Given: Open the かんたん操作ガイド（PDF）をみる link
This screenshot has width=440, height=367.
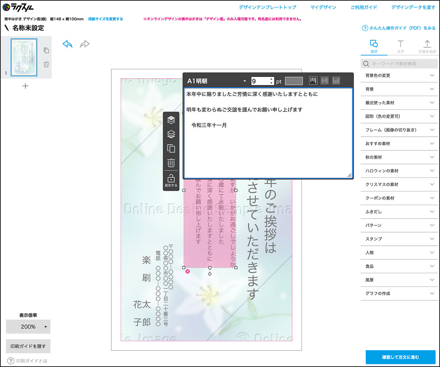Looking at the screenshot, I should click(402, 28).
